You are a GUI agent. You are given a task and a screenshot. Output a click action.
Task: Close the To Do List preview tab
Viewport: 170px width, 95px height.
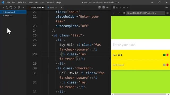(127, 8)
